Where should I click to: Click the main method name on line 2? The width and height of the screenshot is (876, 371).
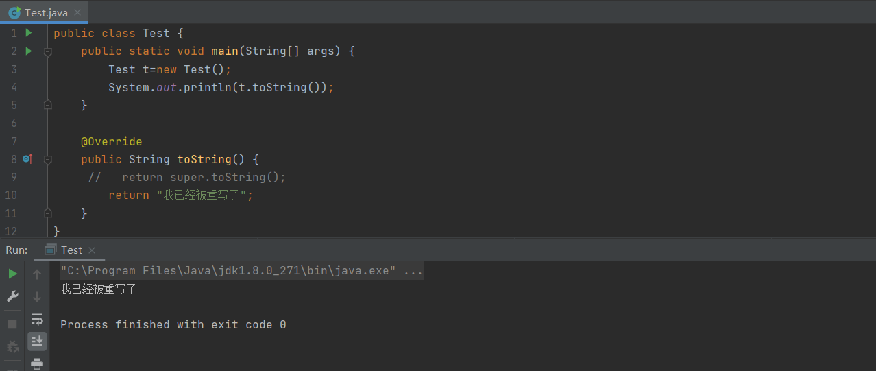(x=224, y=51)
